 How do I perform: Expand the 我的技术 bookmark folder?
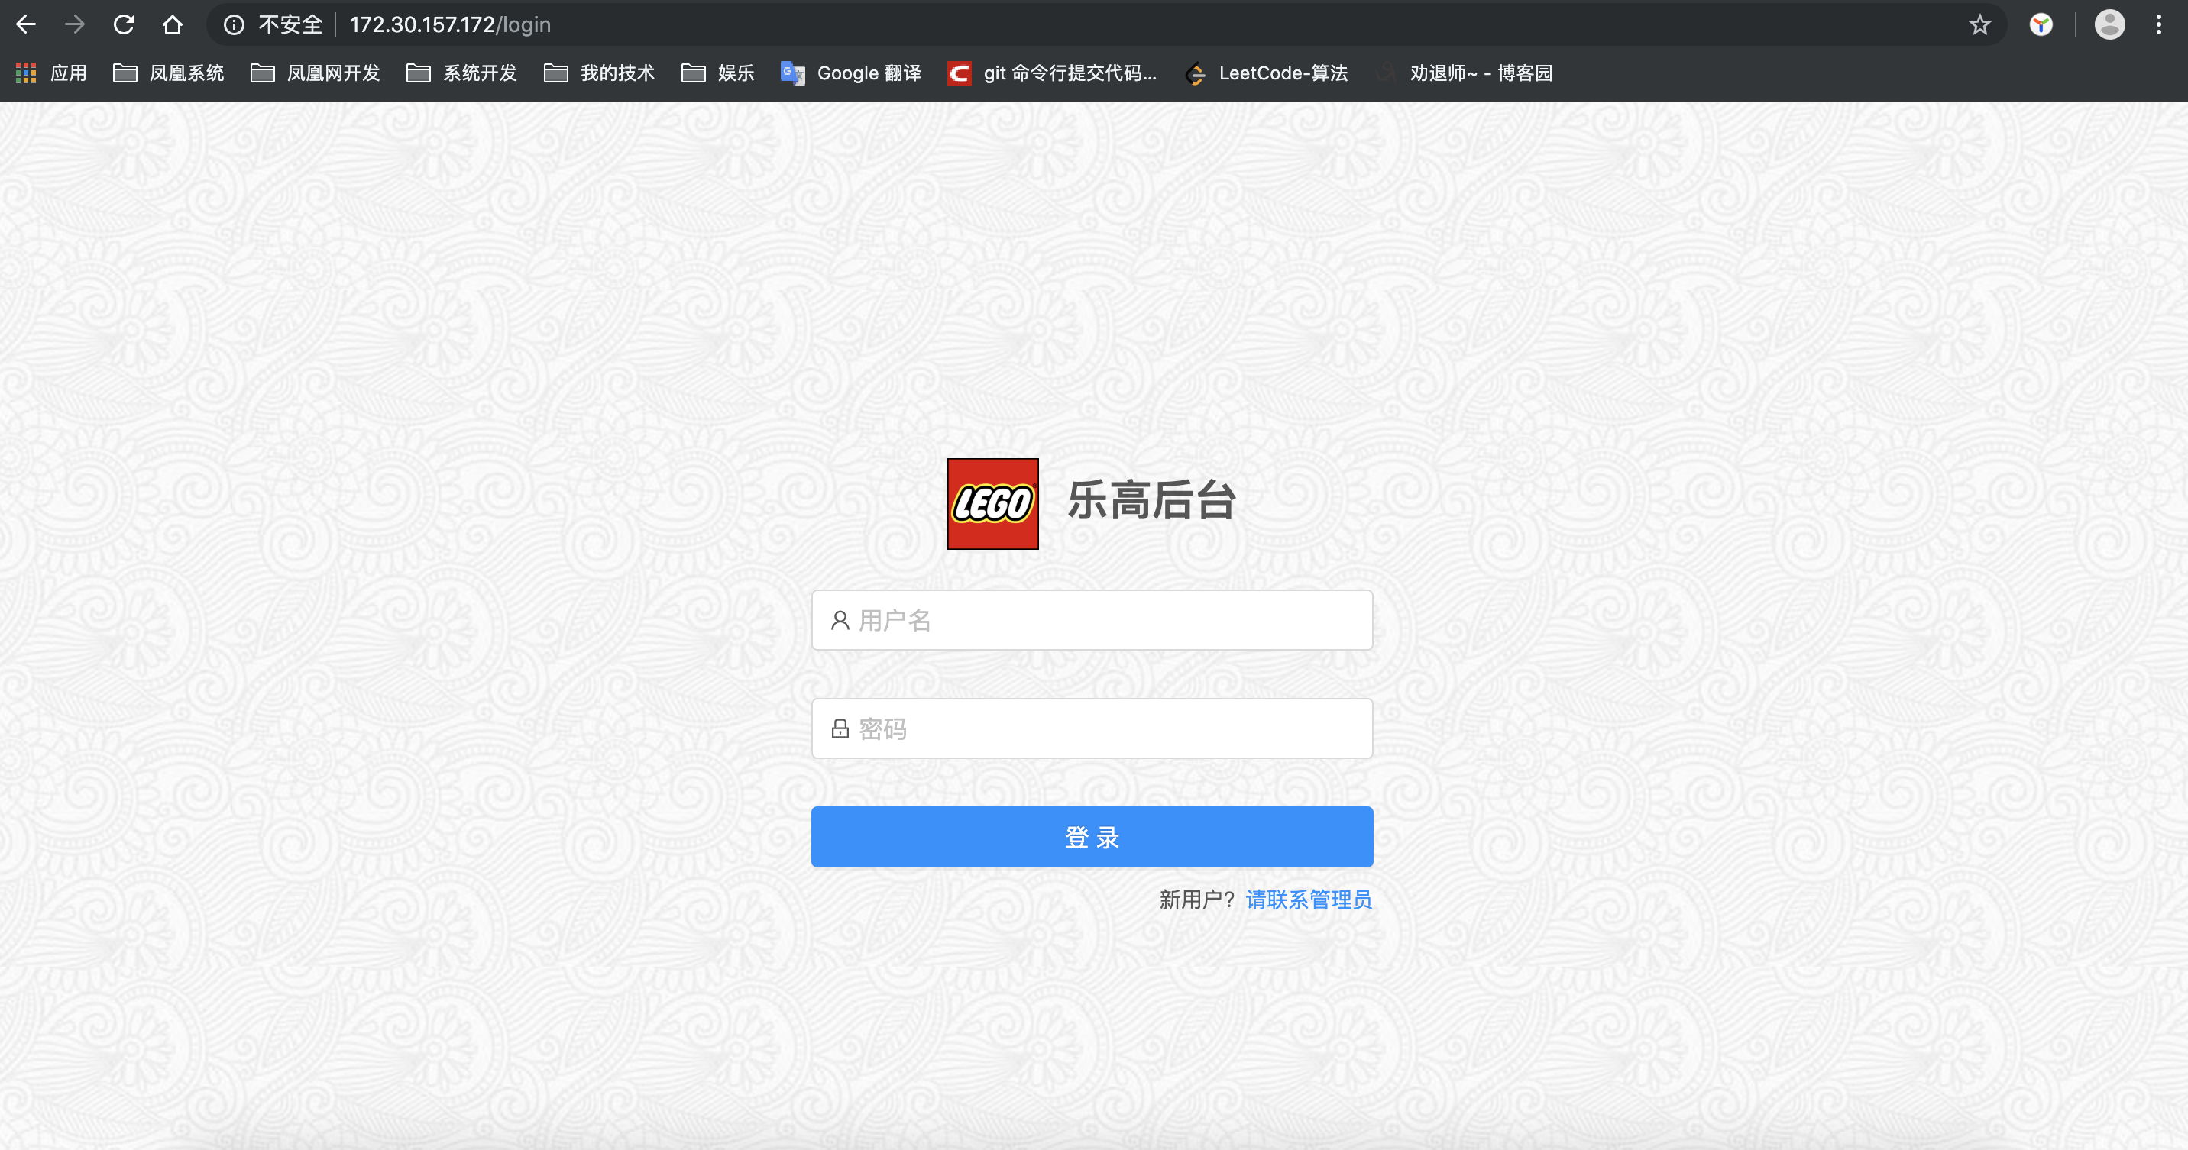click(600, 73)
